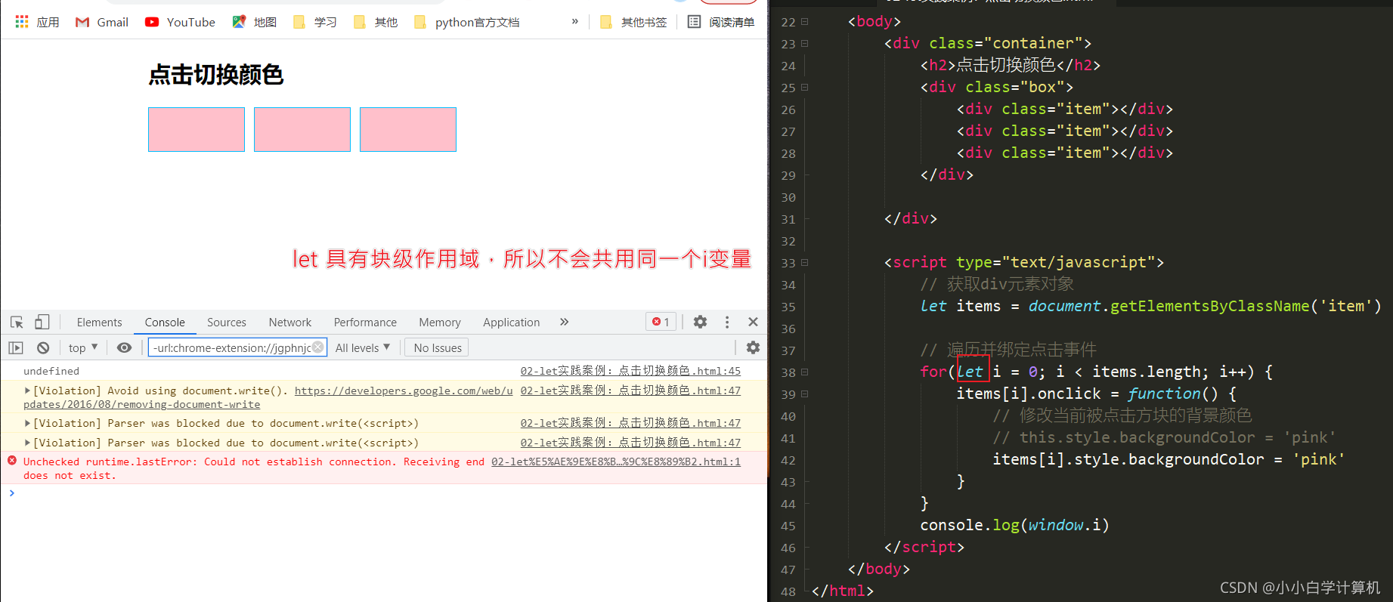Open the Gmail bookmark
The height and width of the screenshot is (602, 1393).
(x=102, y=22)
